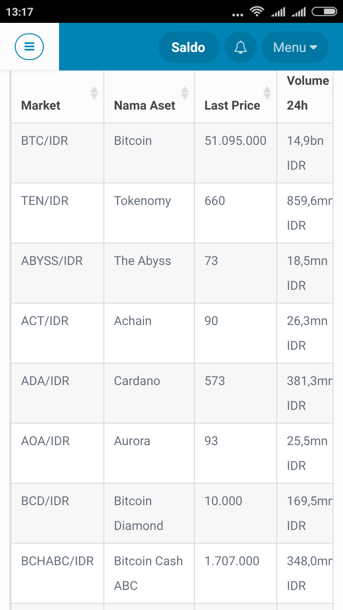Open the ADA/IDR market

45,381
